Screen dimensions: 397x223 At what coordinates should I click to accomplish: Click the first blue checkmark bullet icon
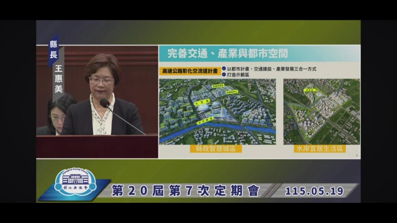(224, 69)
